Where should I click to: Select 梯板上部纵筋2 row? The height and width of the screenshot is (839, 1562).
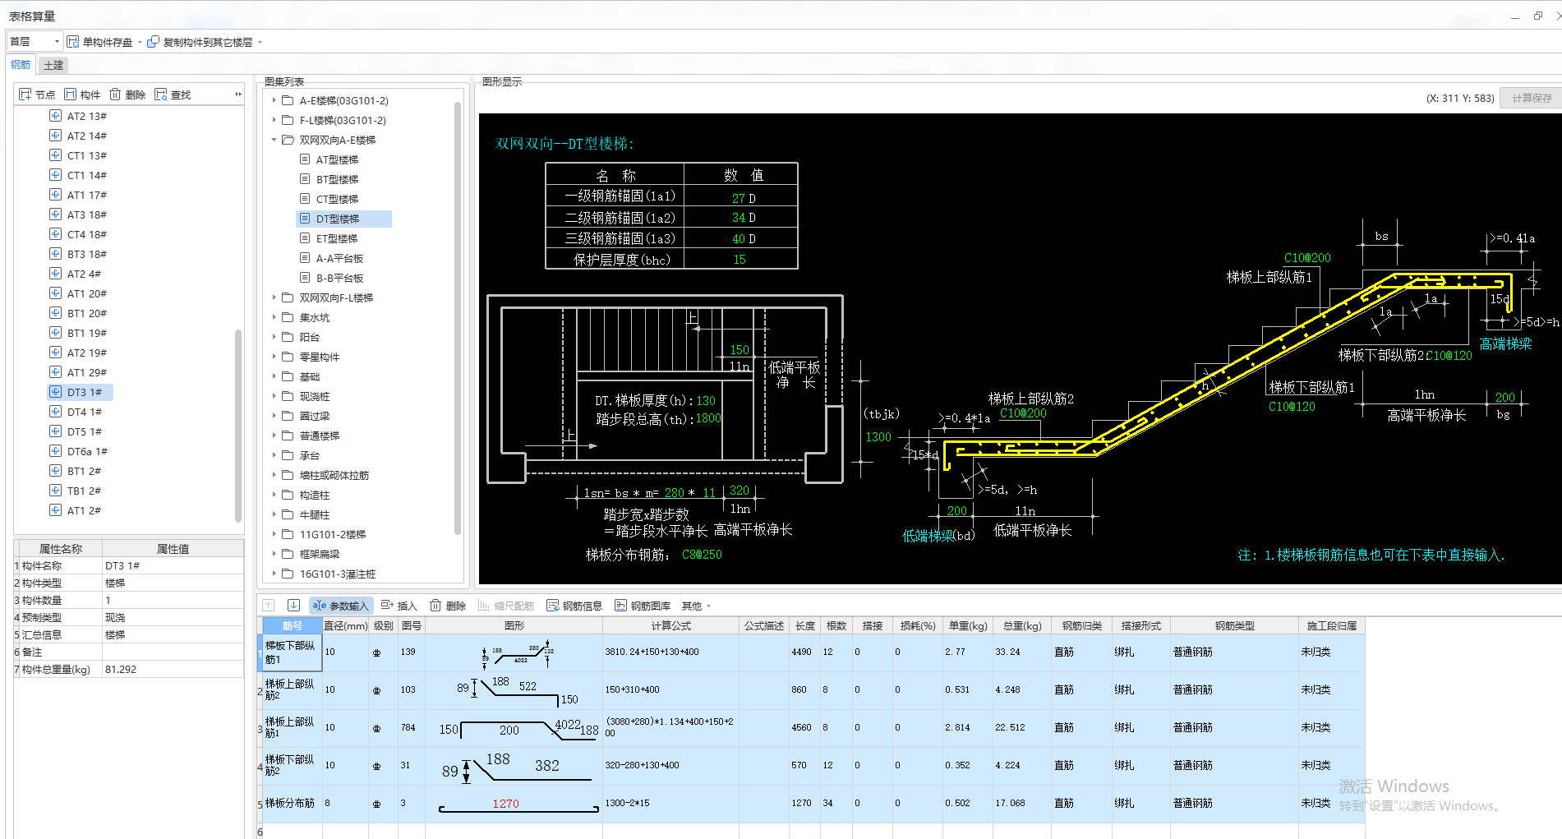click(x=811, y=690)
